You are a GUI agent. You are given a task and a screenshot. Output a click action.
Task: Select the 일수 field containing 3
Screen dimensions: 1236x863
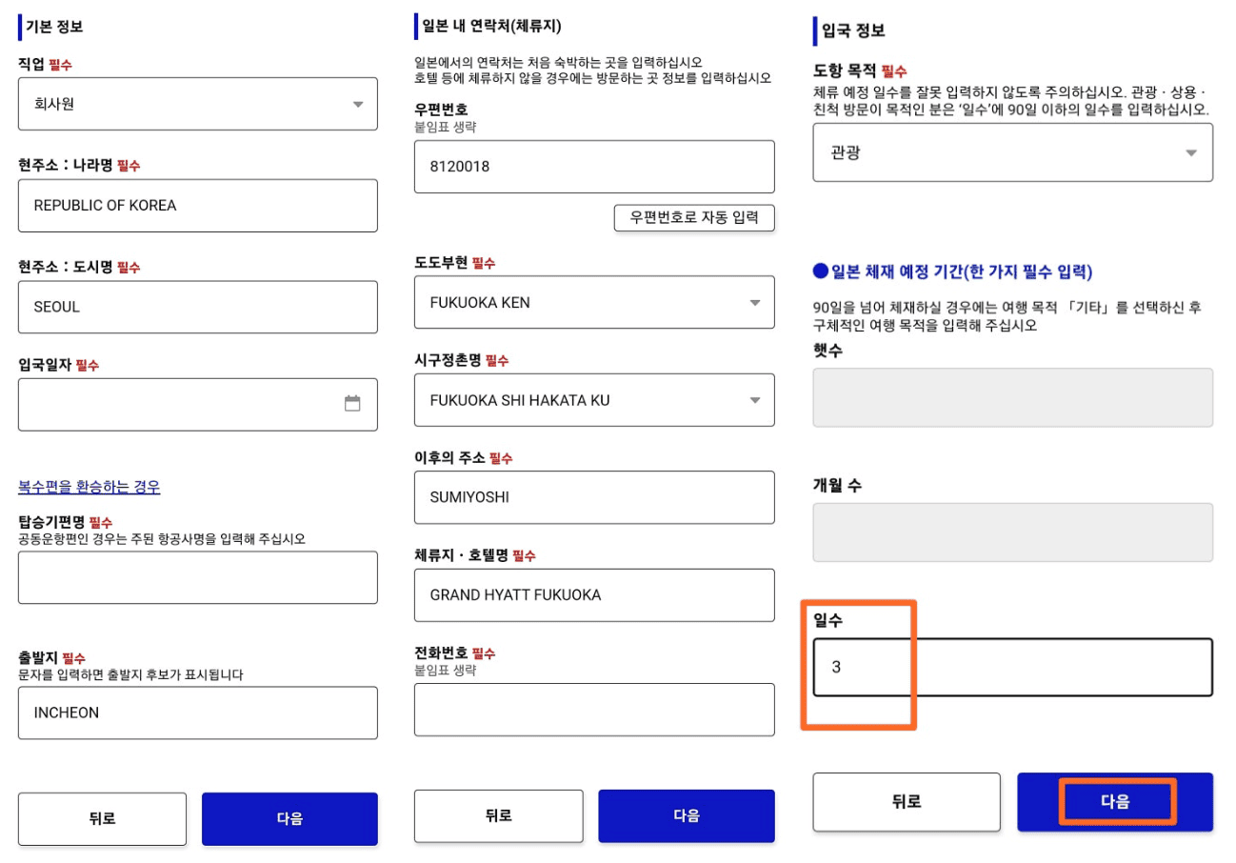tap(1013, 667)
